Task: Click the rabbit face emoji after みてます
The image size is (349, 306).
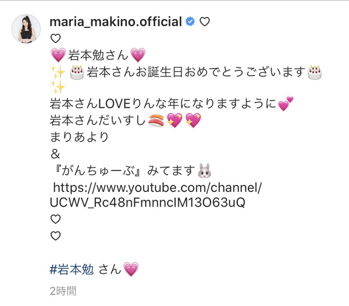Action: point(205,170)
